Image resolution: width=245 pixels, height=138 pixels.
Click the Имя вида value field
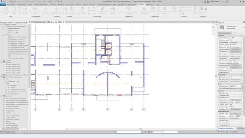[235, 116]
